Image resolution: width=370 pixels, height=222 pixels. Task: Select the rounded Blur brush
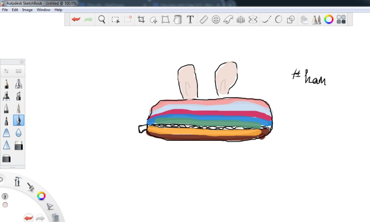click(7, 133)
